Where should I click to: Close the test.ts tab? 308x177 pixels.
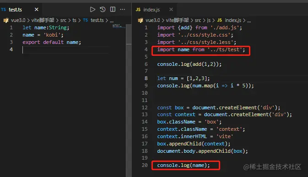(x=37, y=10)
